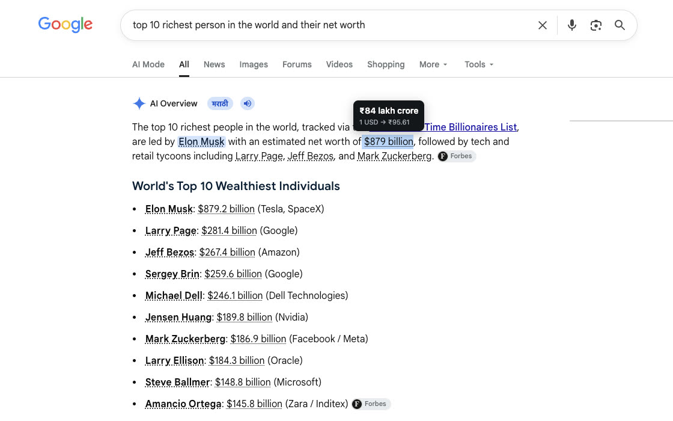Open the Videos tab
Viewport: 673px width, 421px height.
pos(339,64)
